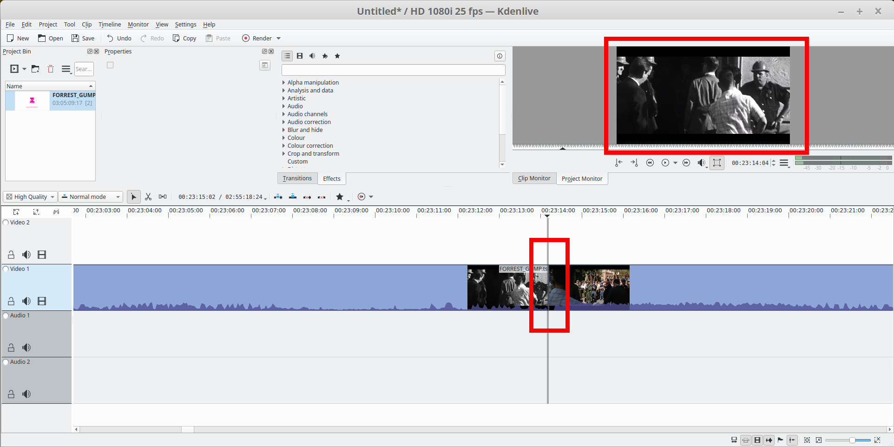
Task: Lock the Video 1 track
Action: 11,301
